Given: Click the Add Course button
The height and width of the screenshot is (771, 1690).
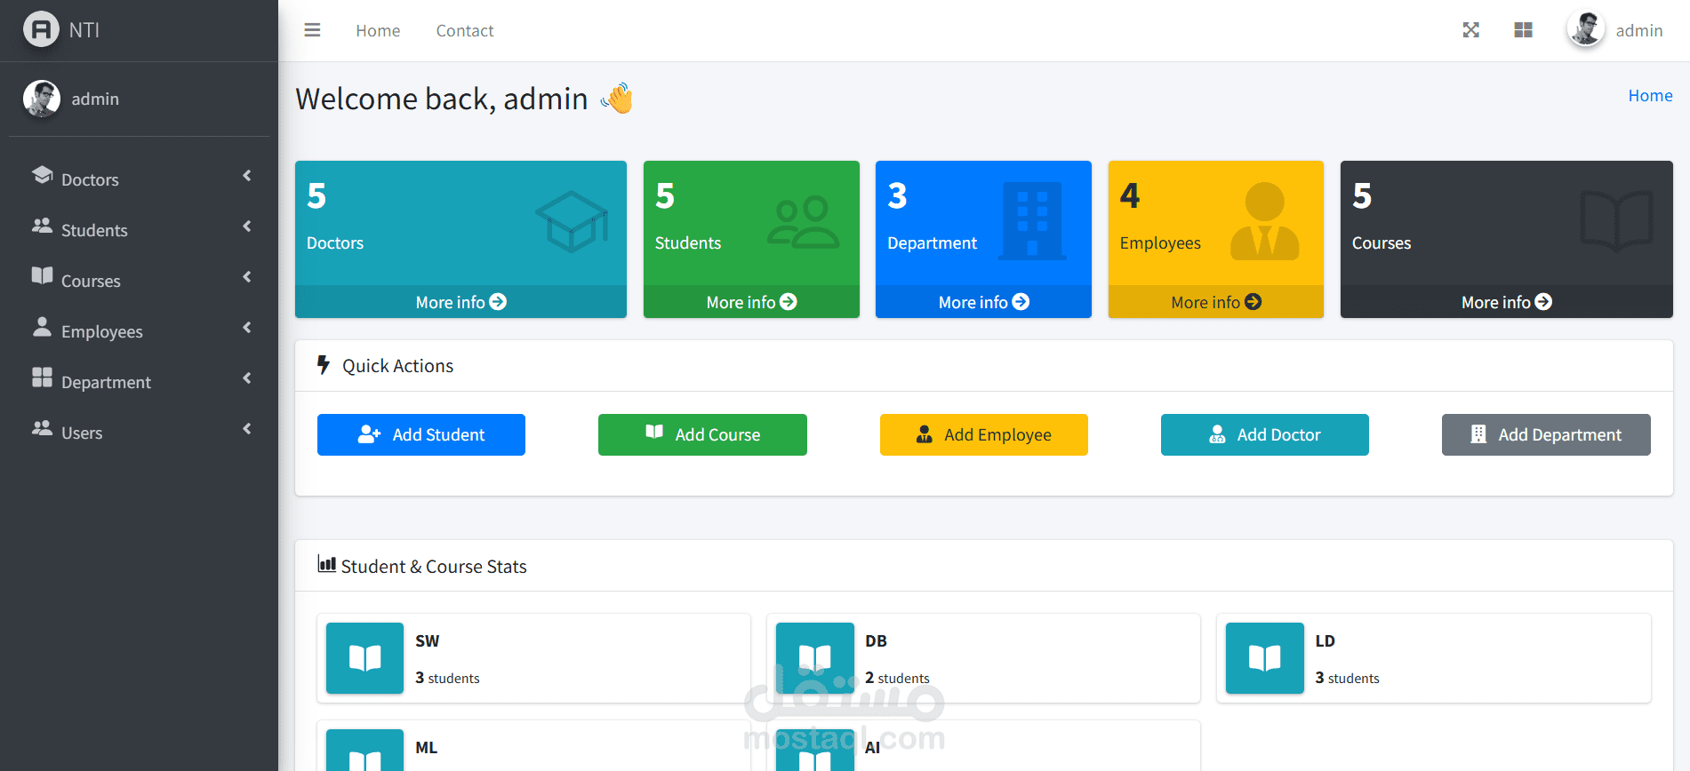Looking at the screenshot, I should click(x=702, y=434).
